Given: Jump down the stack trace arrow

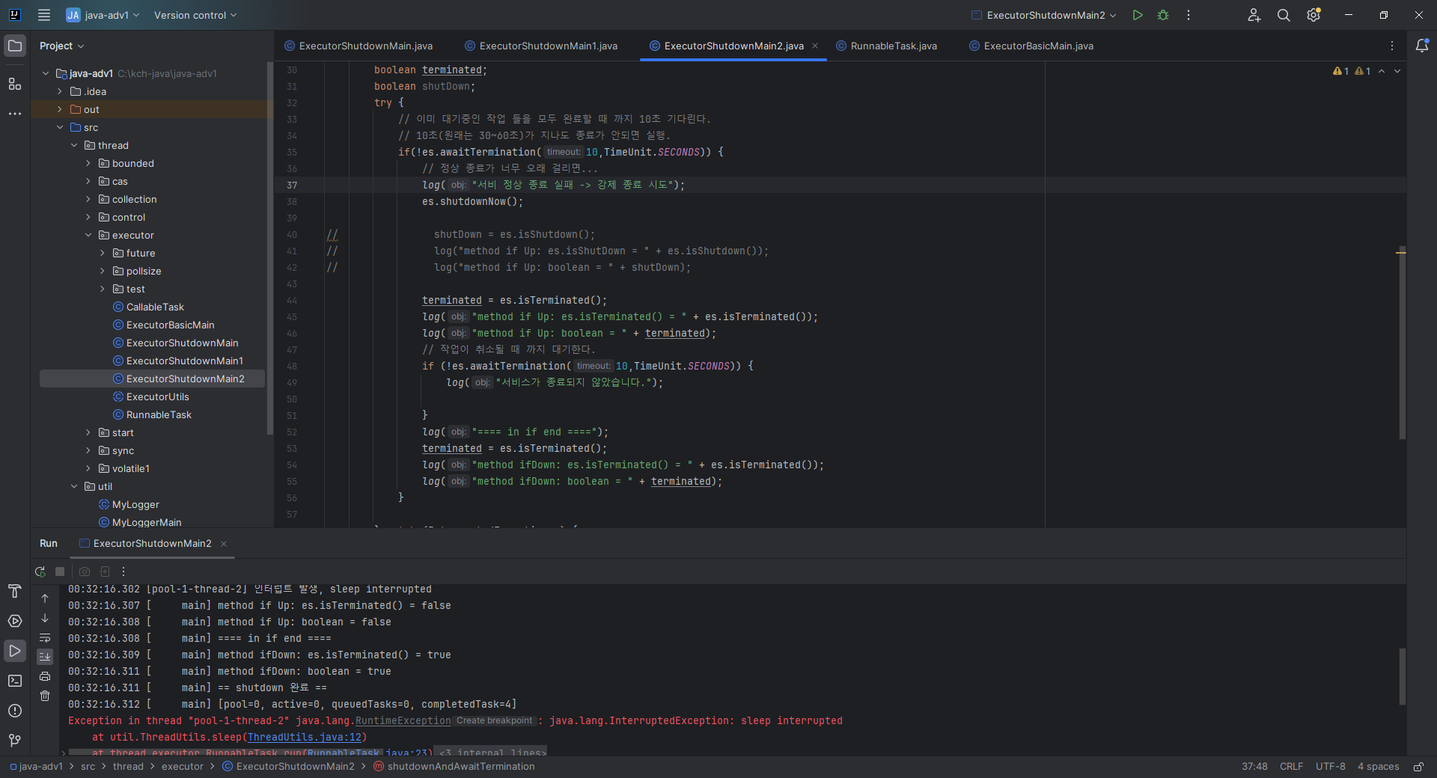Looking at the screenshot, I should tap(45, 618).
